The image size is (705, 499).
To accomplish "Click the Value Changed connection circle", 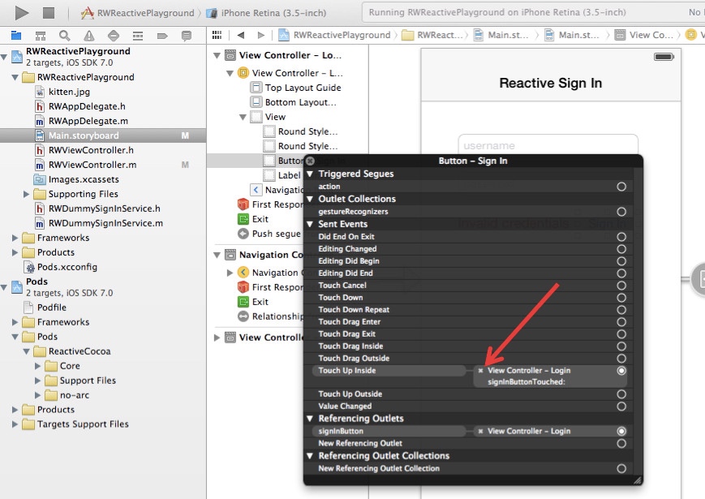I will [621, 406].
